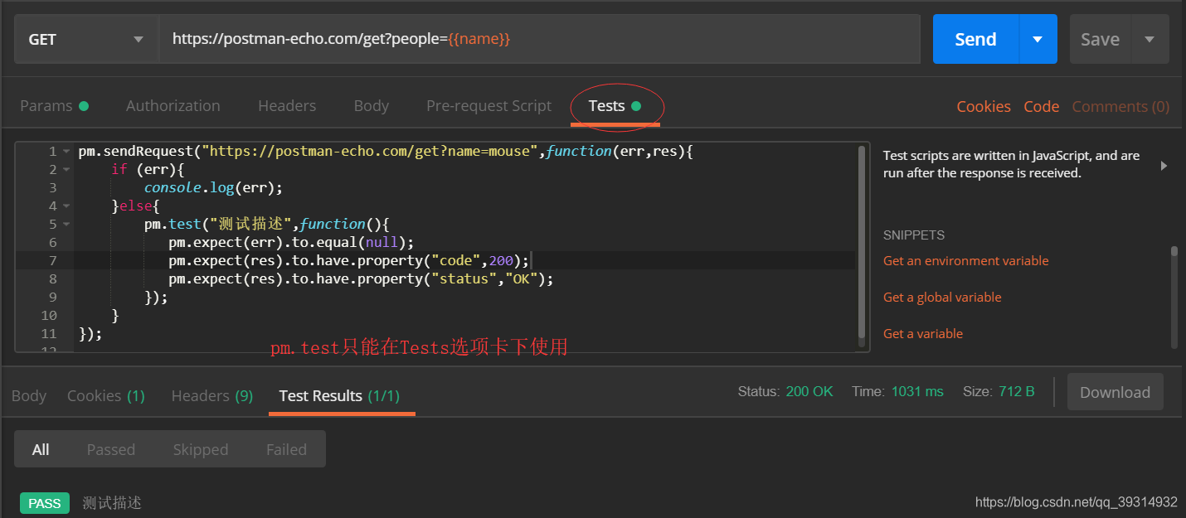Open Comments (0)
1186x518 pixels.
tap(1120, 106)
